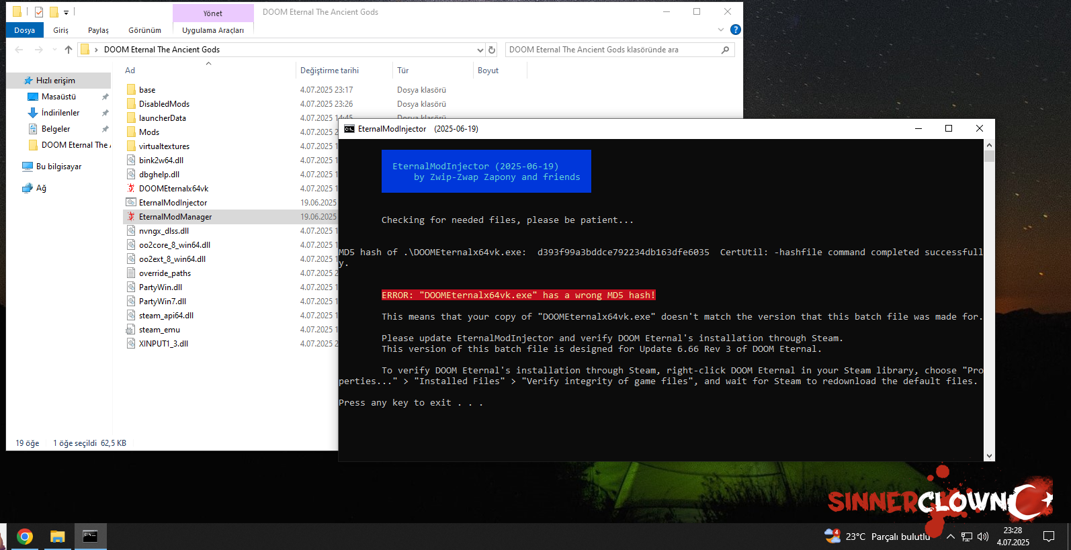1071x550 pixels.
Task: Sort files by the Ad column header
Action: point(130,71)
